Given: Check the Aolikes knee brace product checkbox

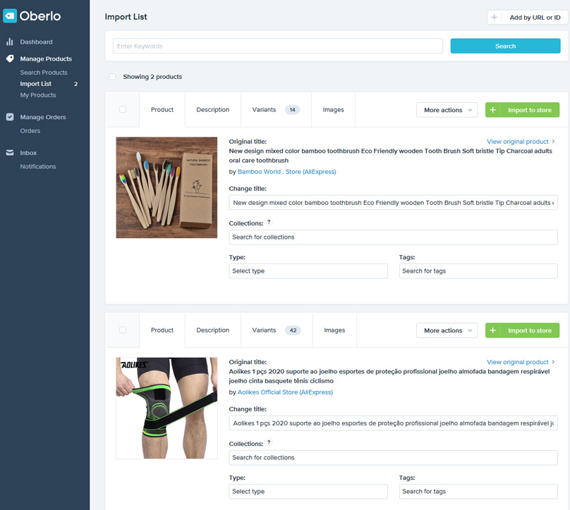Looking at the screenshot, I should tap(123, 330).
